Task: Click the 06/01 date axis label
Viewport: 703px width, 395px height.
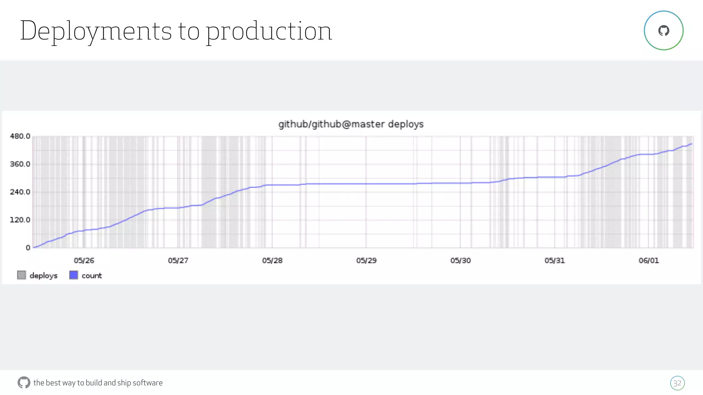Action: [x=648, y=261]
